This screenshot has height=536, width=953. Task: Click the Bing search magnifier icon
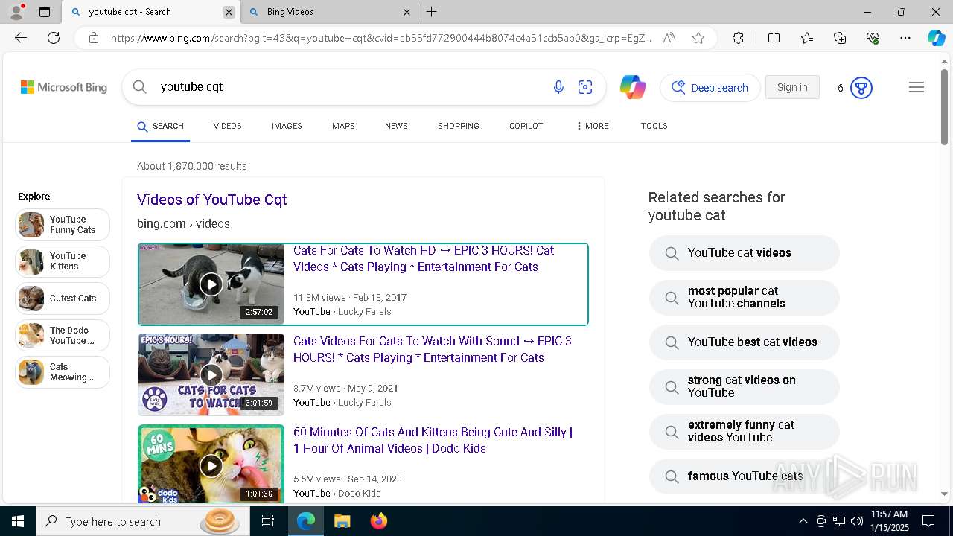coord(139,87)
